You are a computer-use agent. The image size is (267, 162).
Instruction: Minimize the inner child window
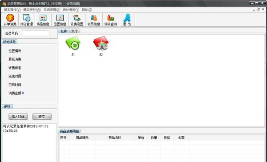(254, 10)
